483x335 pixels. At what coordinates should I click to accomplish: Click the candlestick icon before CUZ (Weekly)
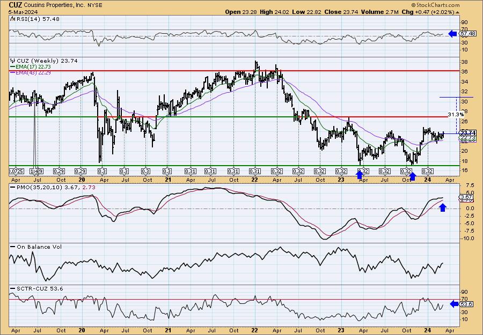pyautogui.click(x=12, y=61)
